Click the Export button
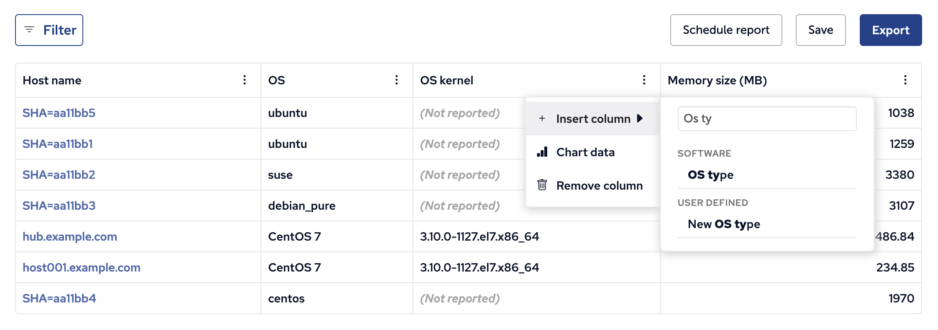938x330 pixels. coord(890,30)
